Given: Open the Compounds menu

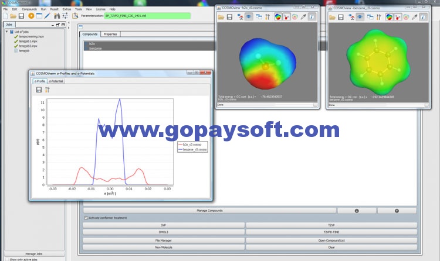Looking at the screenshot, I should pos(29,9).
